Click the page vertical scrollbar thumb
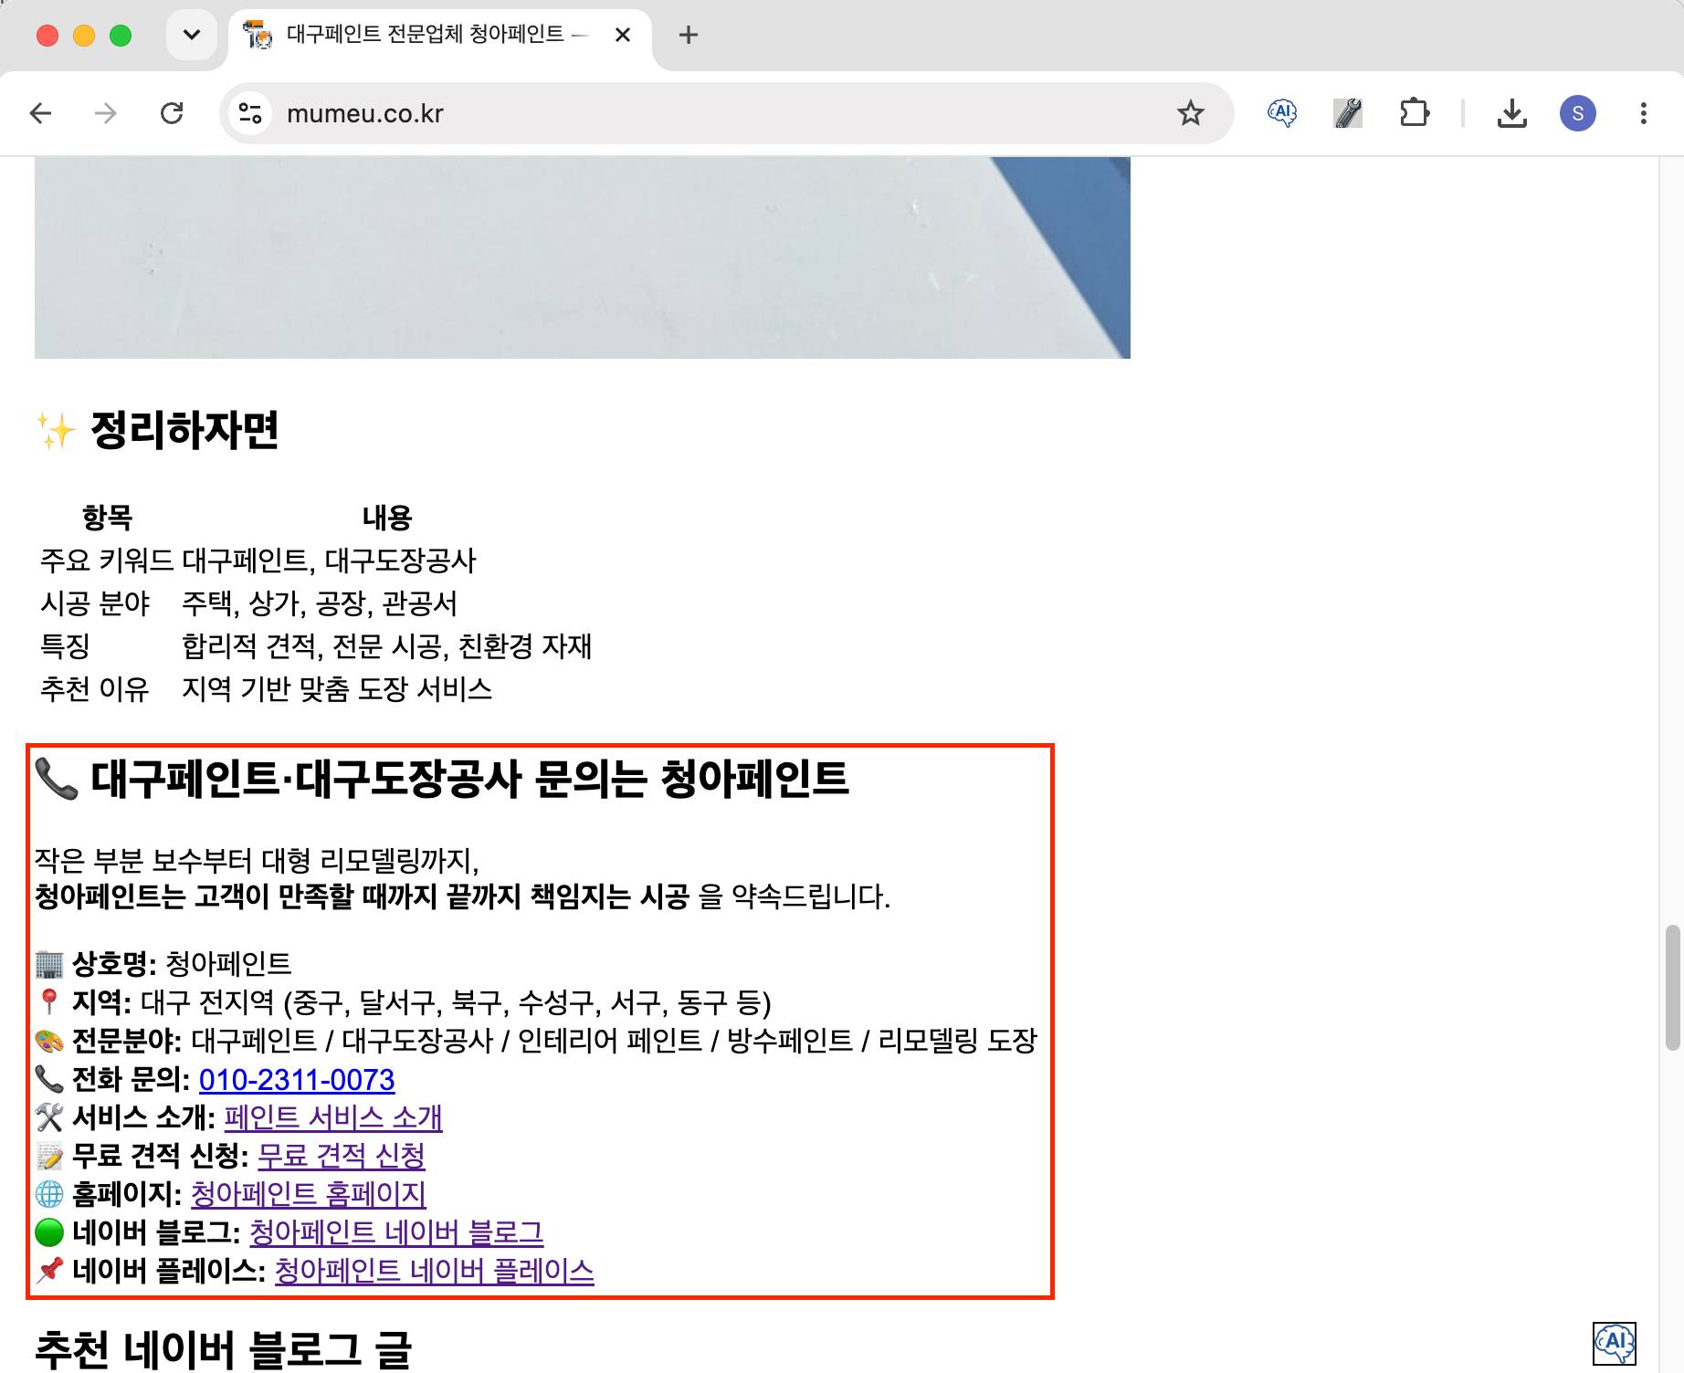 (x=1672, y=988)
